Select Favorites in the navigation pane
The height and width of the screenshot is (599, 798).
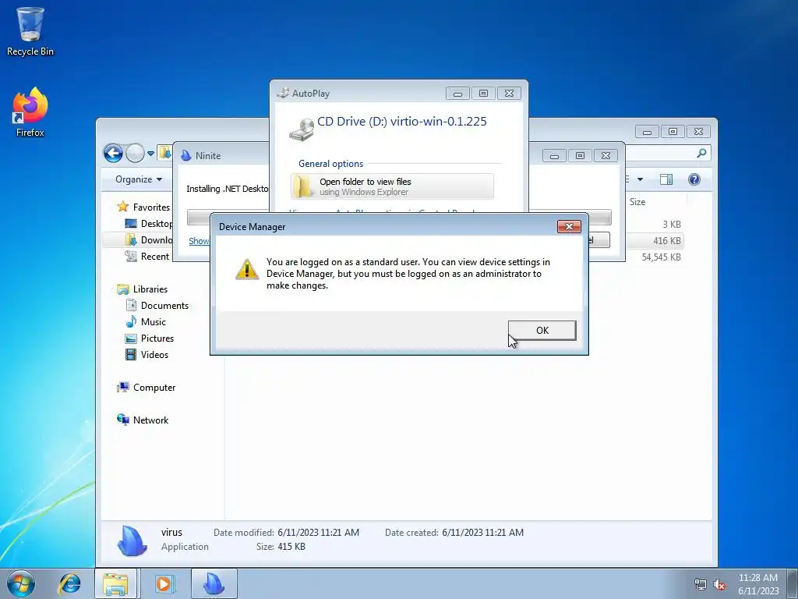pos(151,207)
